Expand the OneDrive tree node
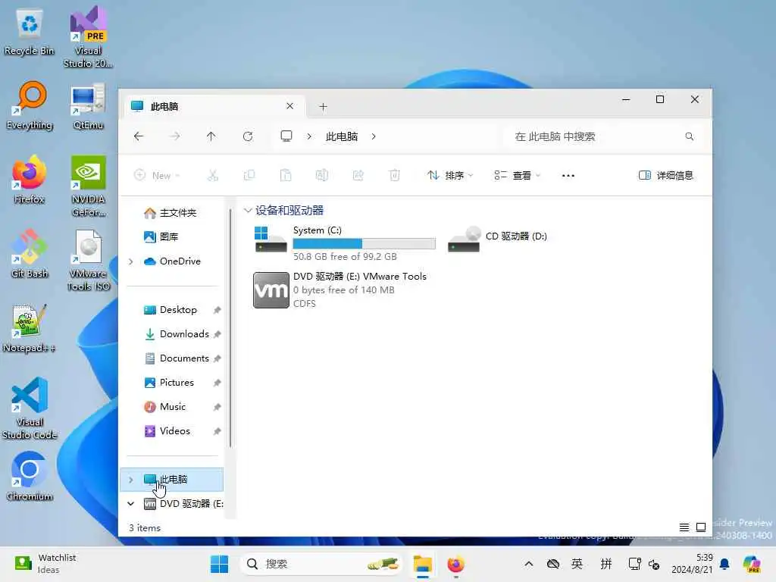Viewport: 776px width, 582px height. click(x=130, y=261)
